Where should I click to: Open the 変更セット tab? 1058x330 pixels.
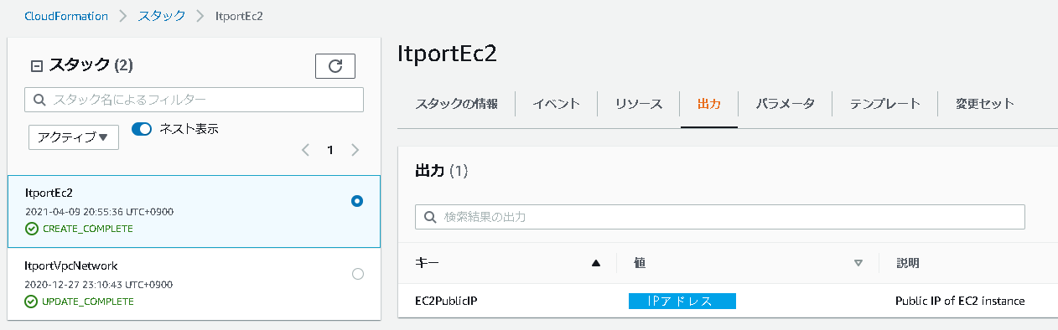tap(985, 104)
